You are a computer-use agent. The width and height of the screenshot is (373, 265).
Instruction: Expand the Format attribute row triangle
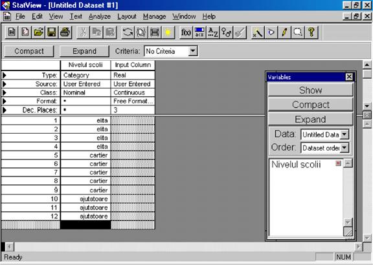click(5, 101)
